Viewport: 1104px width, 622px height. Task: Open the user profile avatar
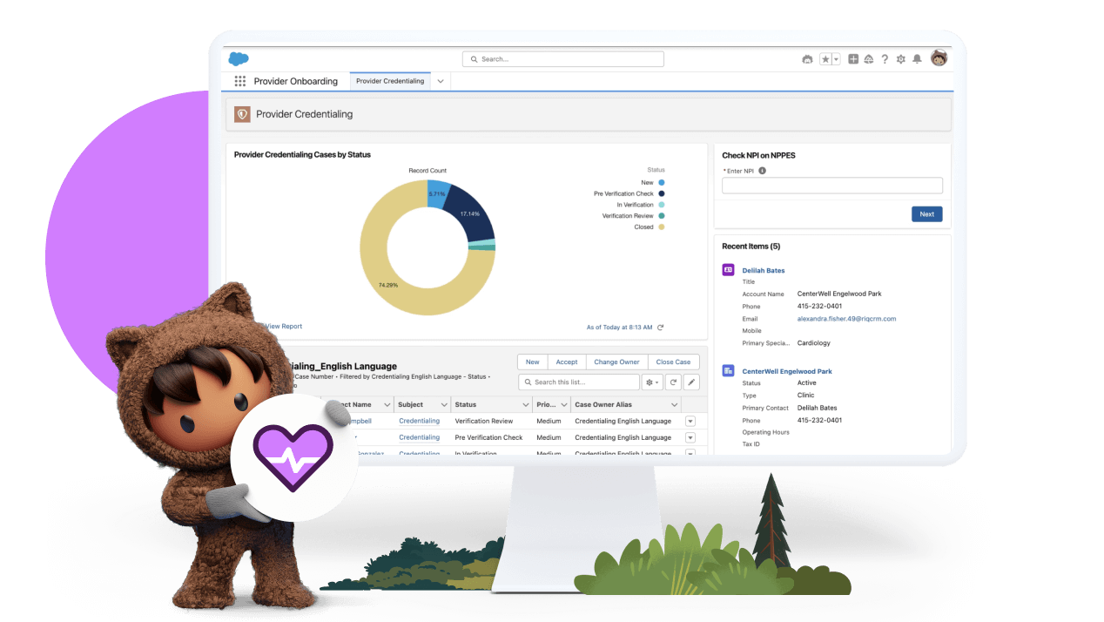(x=939, y=58)
